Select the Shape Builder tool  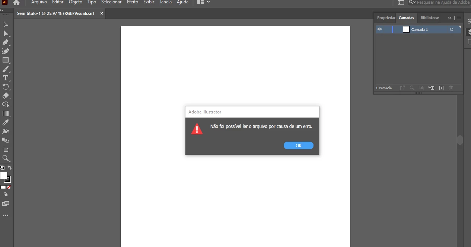6,105
